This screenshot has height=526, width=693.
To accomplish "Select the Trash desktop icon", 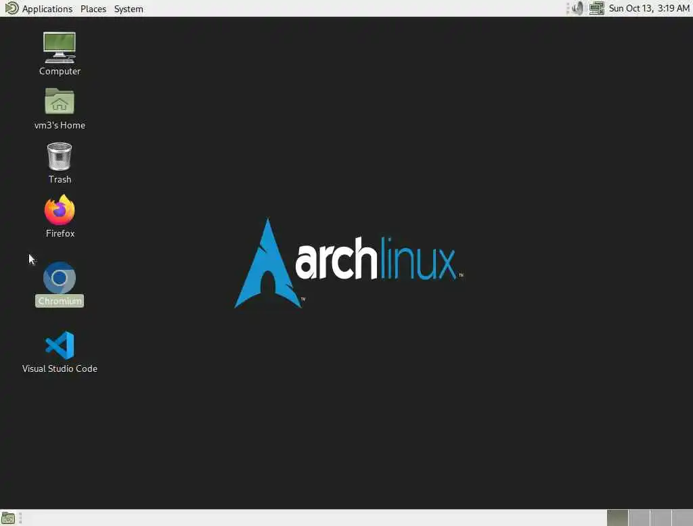I will pyautogui.click(x=60, y=156).
